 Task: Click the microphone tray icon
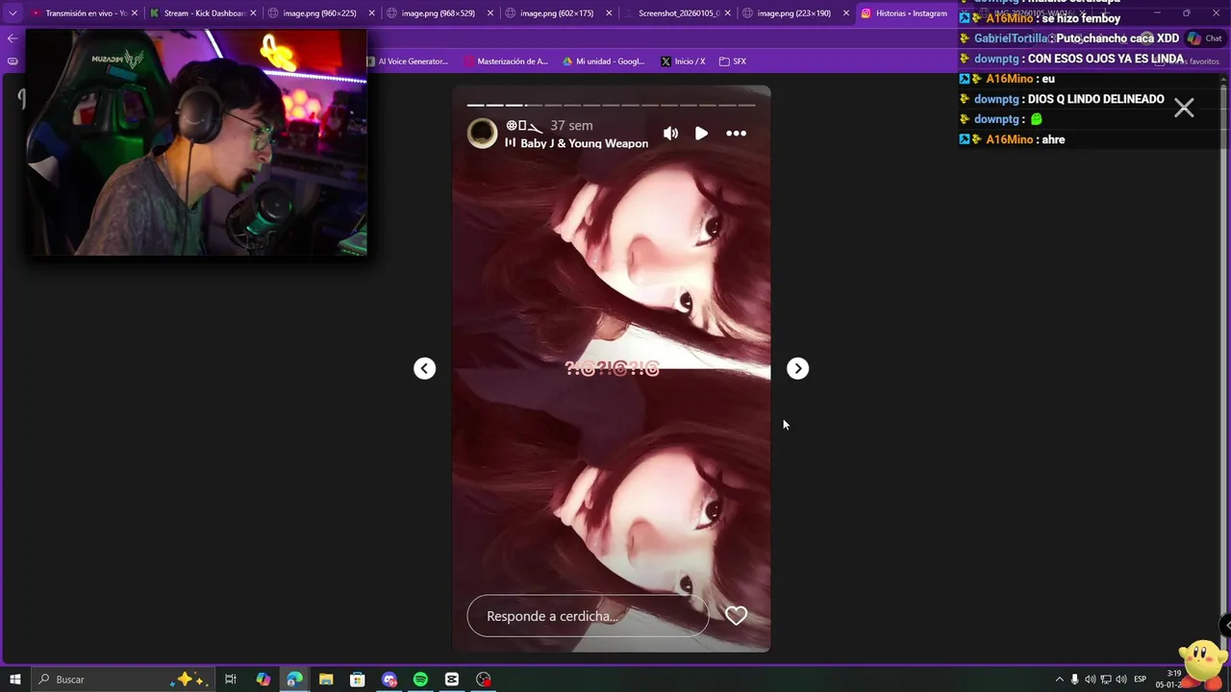tap(1074, 680)
